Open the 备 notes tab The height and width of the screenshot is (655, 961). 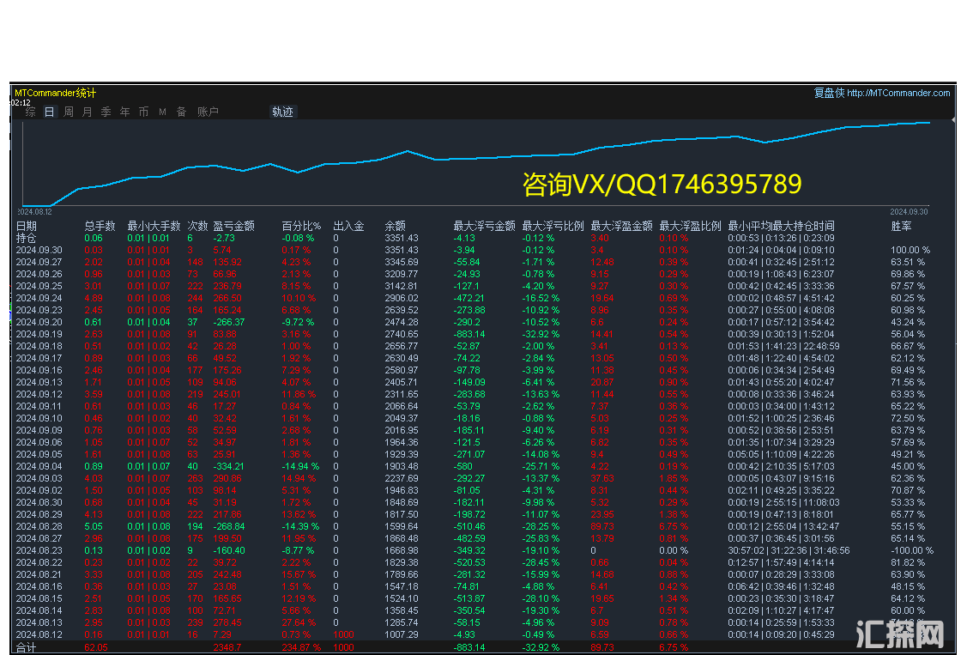181,112
